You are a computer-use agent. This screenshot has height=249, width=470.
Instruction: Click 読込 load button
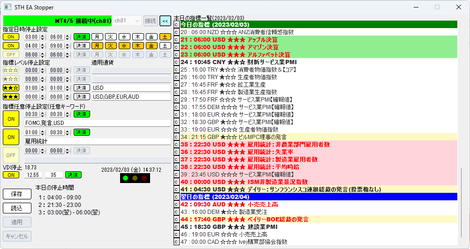17,208
